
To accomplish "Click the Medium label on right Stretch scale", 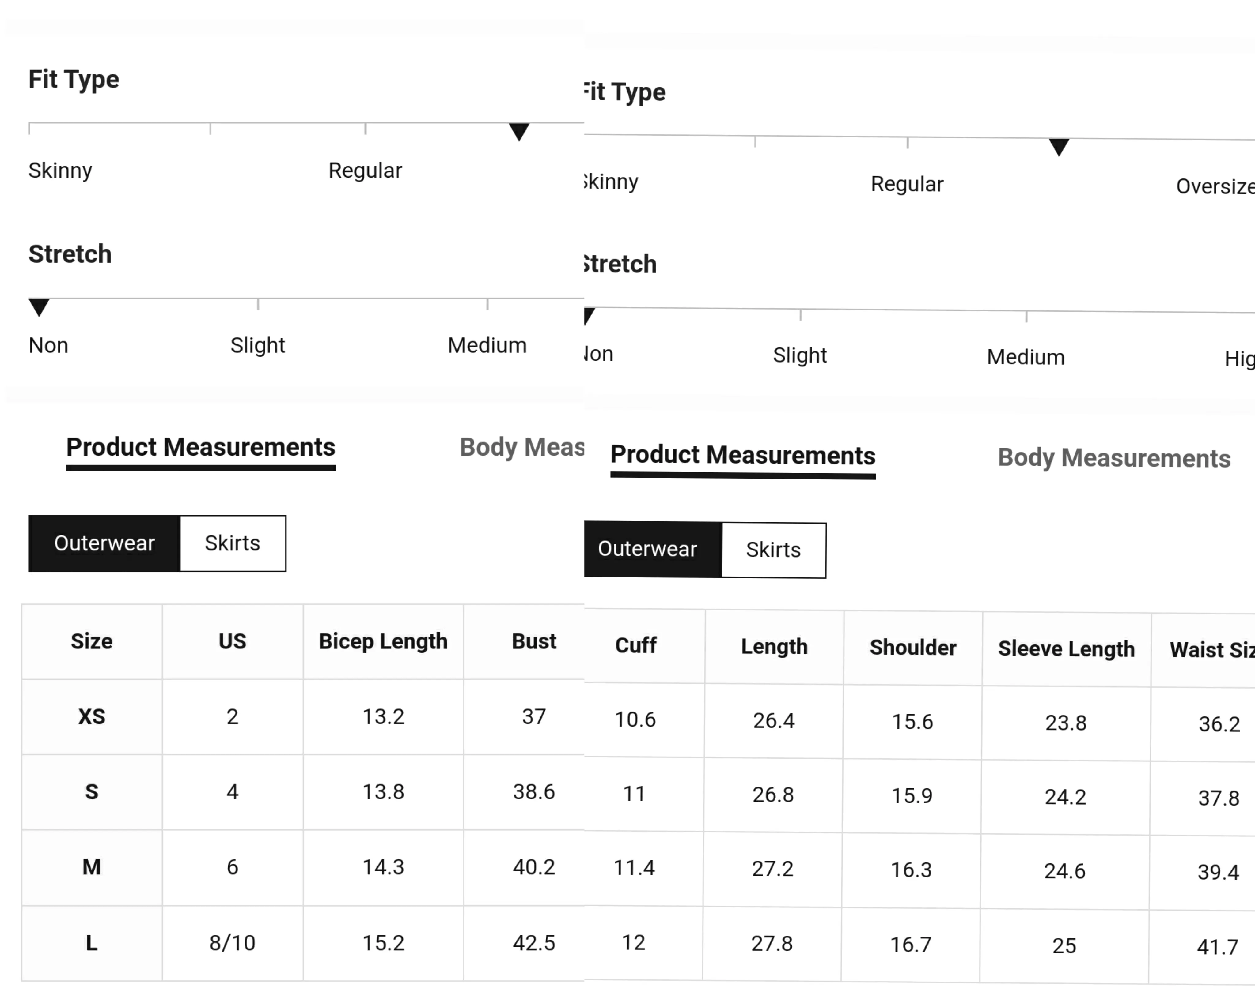I will pyautogui.click(x=1026, y=357).
